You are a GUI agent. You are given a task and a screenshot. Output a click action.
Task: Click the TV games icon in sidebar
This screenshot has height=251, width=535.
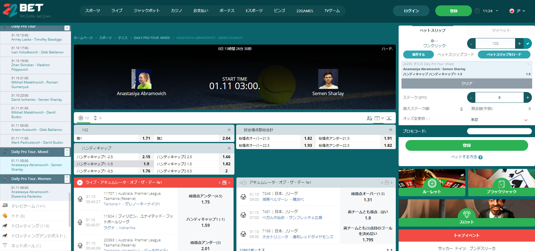click(x=5, y=206)
